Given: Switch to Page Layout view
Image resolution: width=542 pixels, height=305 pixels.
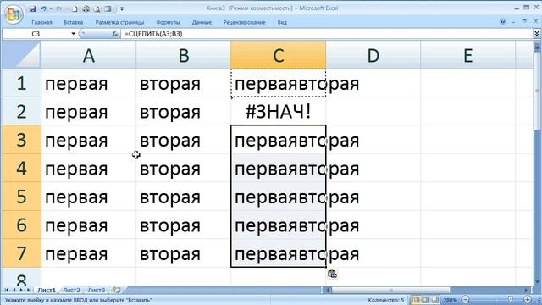Looking at the screenshot, I should 425,299.
